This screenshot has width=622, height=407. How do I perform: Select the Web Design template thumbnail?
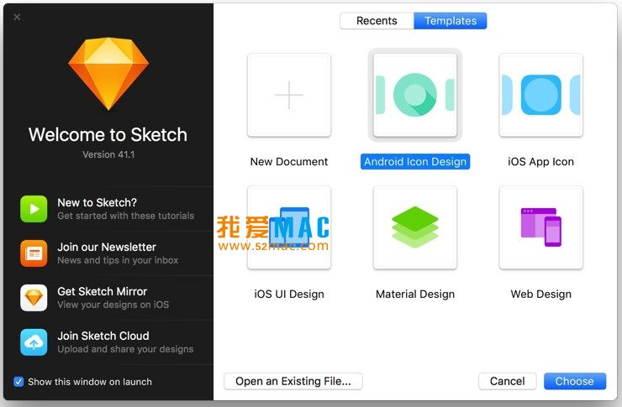[541, 227]
